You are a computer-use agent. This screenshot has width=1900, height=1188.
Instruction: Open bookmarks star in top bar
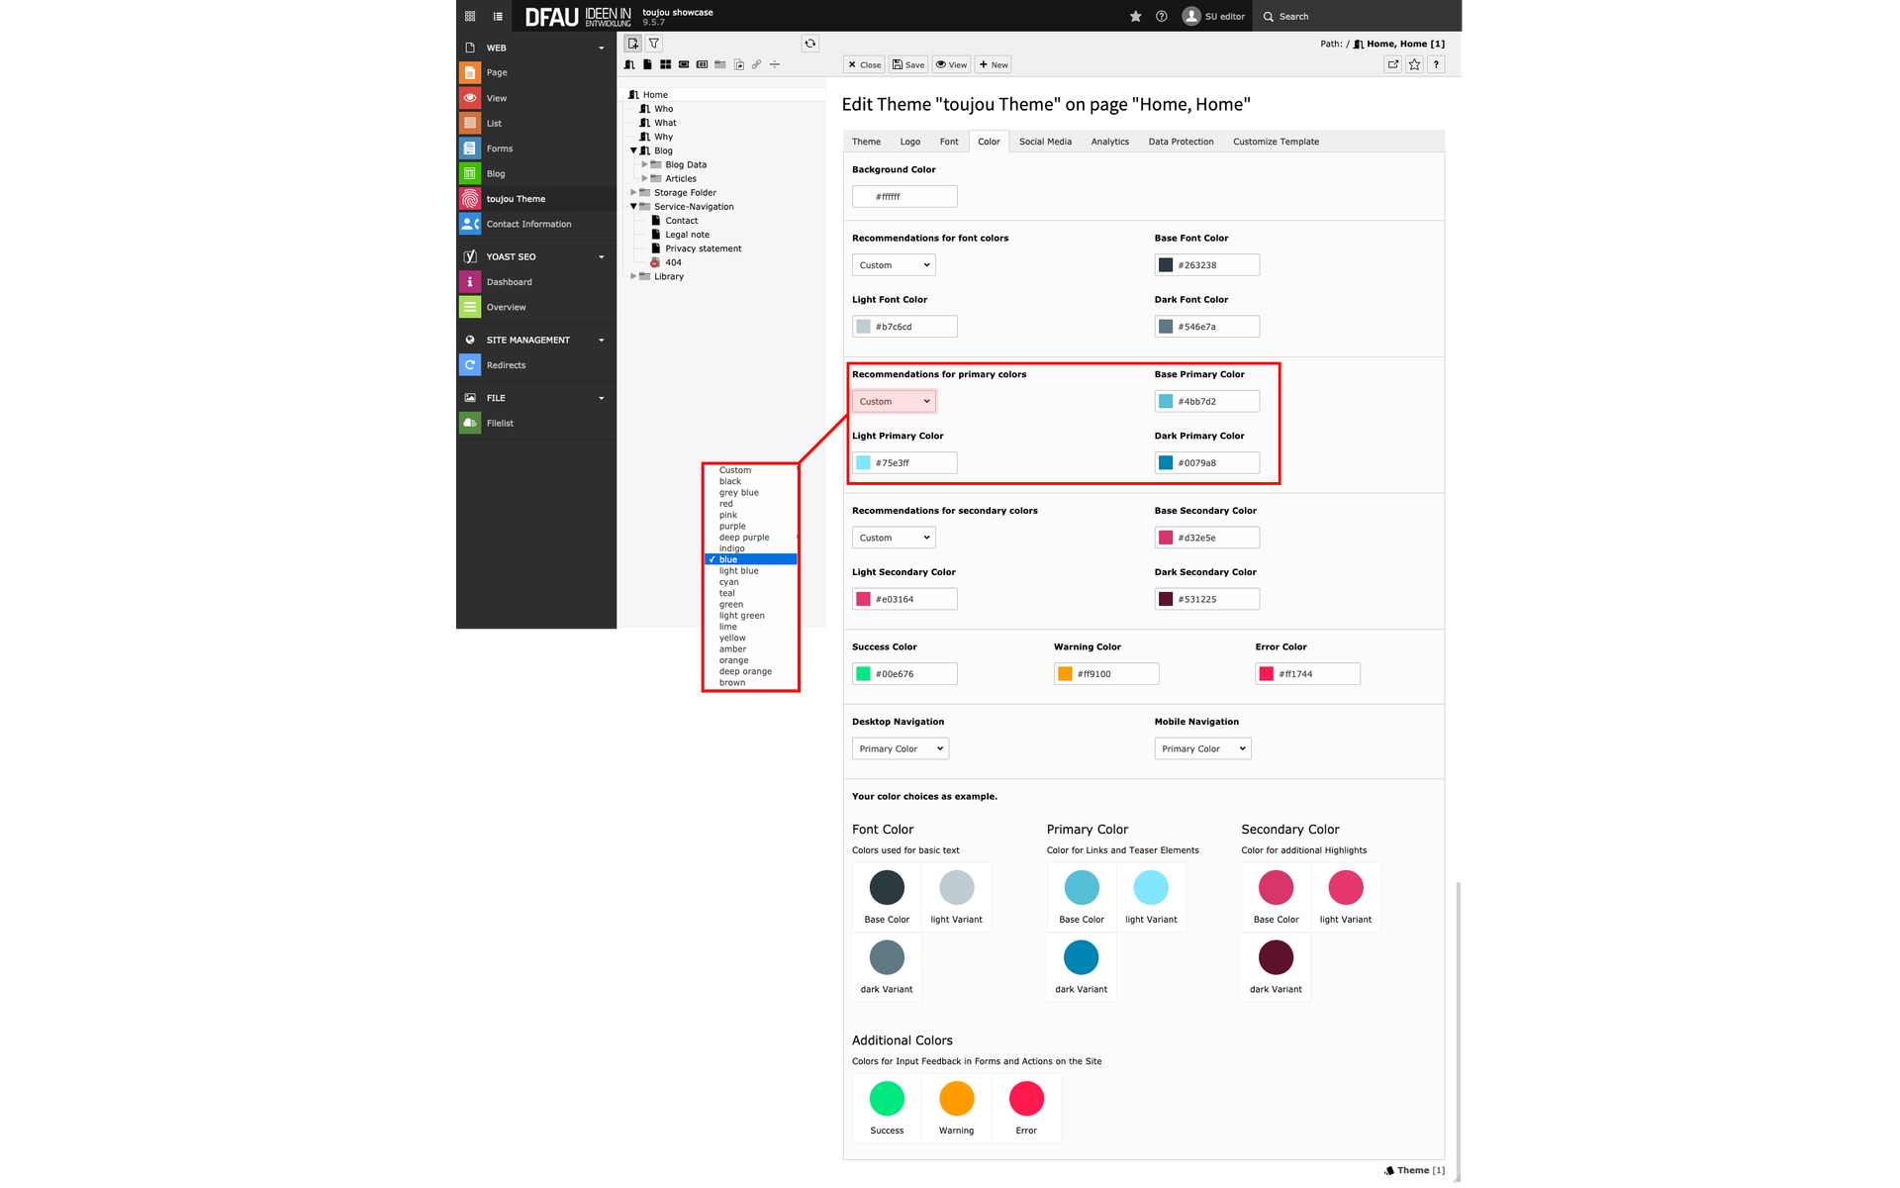pos(1135,16)
